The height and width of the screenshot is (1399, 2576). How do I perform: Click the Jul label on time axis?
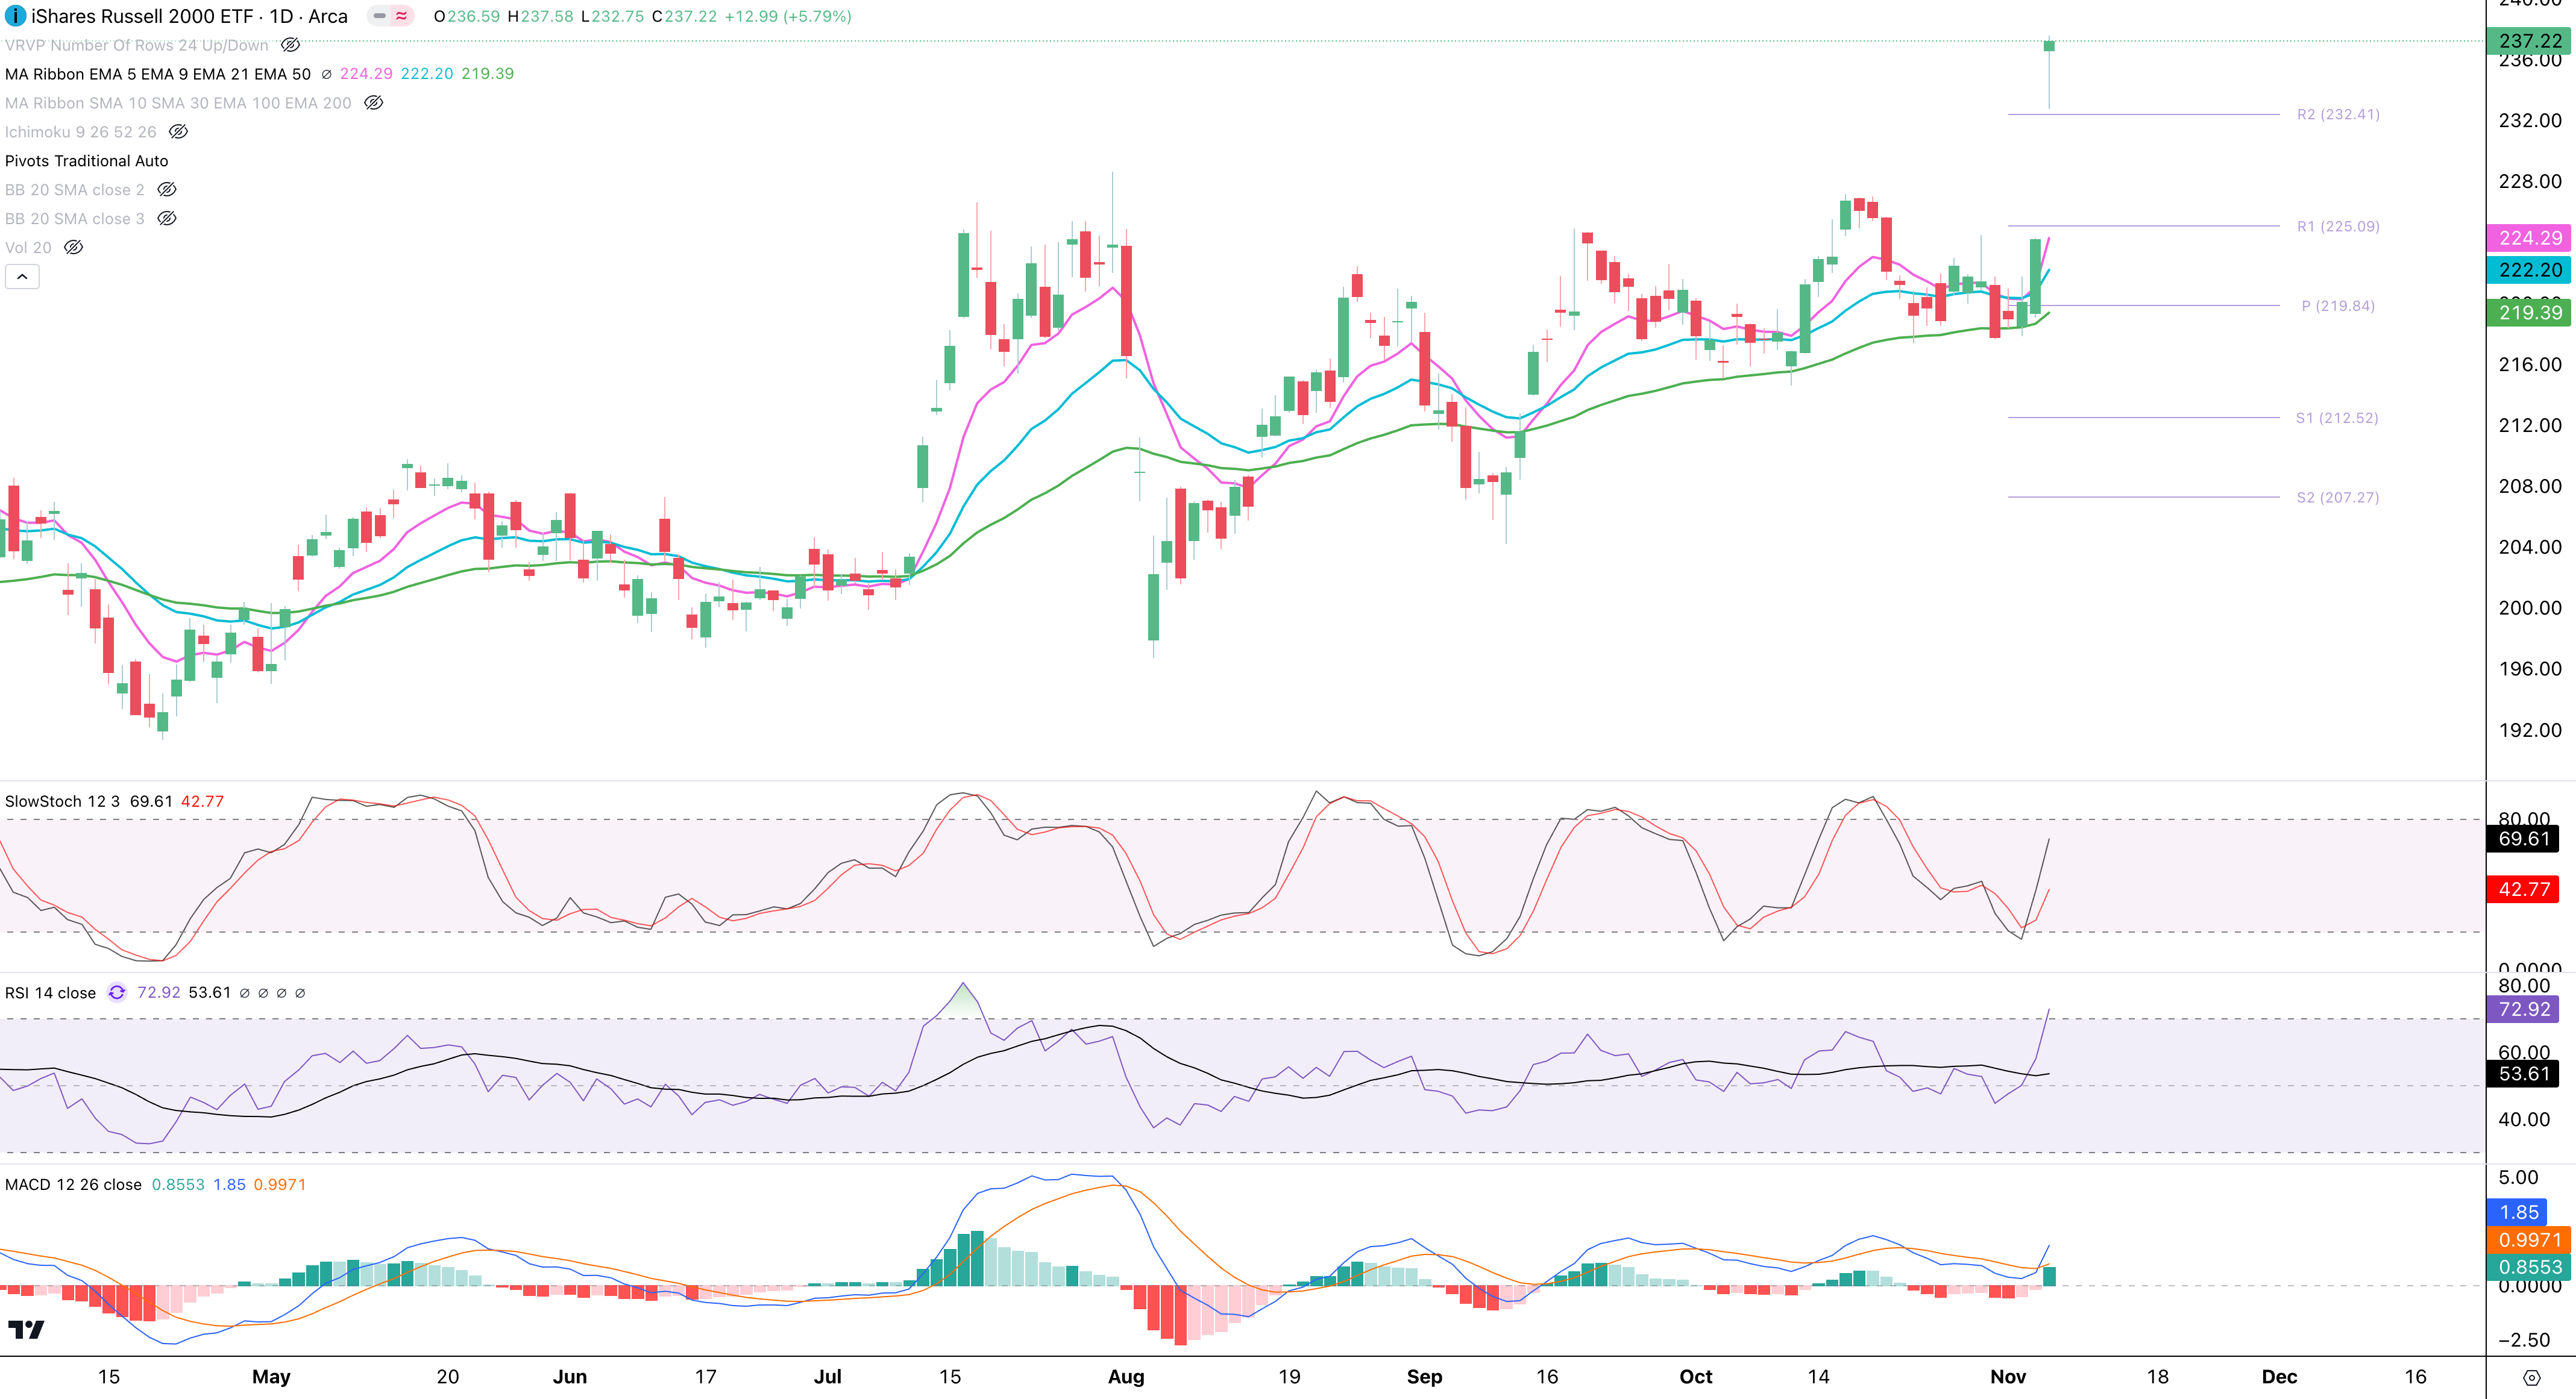click(828, 1377)
